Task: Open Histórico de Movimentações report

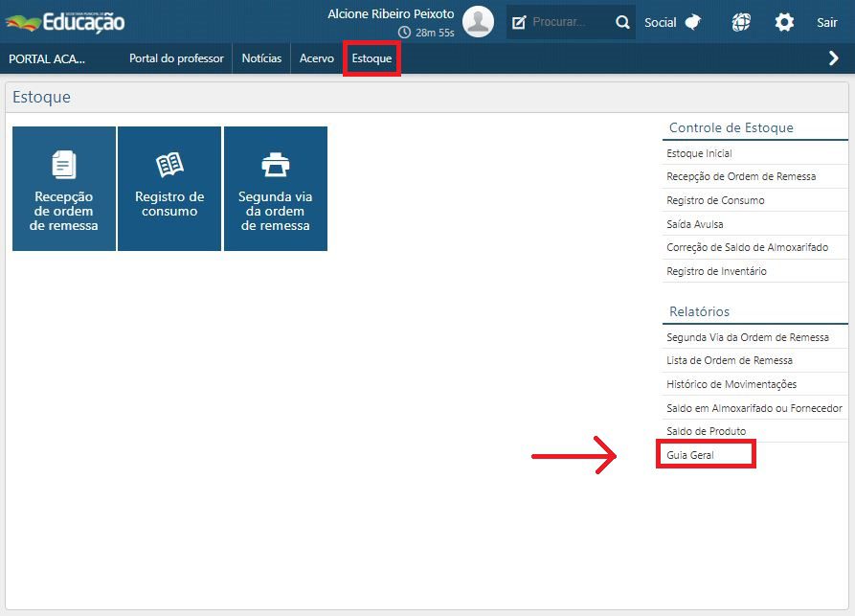Action: click(x=731, y=384)
